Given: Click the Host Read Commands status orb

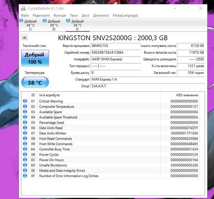Looking at the screenshot, I should click(x=25, y=138).
